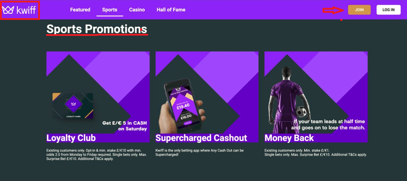Image resolution: width=407 pixels, height=181 pixels.
Task: Select the Loyalty Club title
Action: (71, 138)
